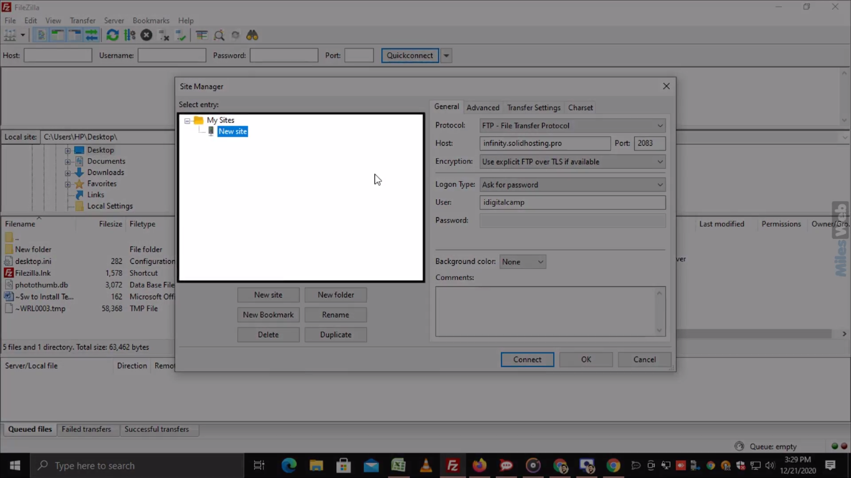Sort by the Filesize column header

click(110, 224)
